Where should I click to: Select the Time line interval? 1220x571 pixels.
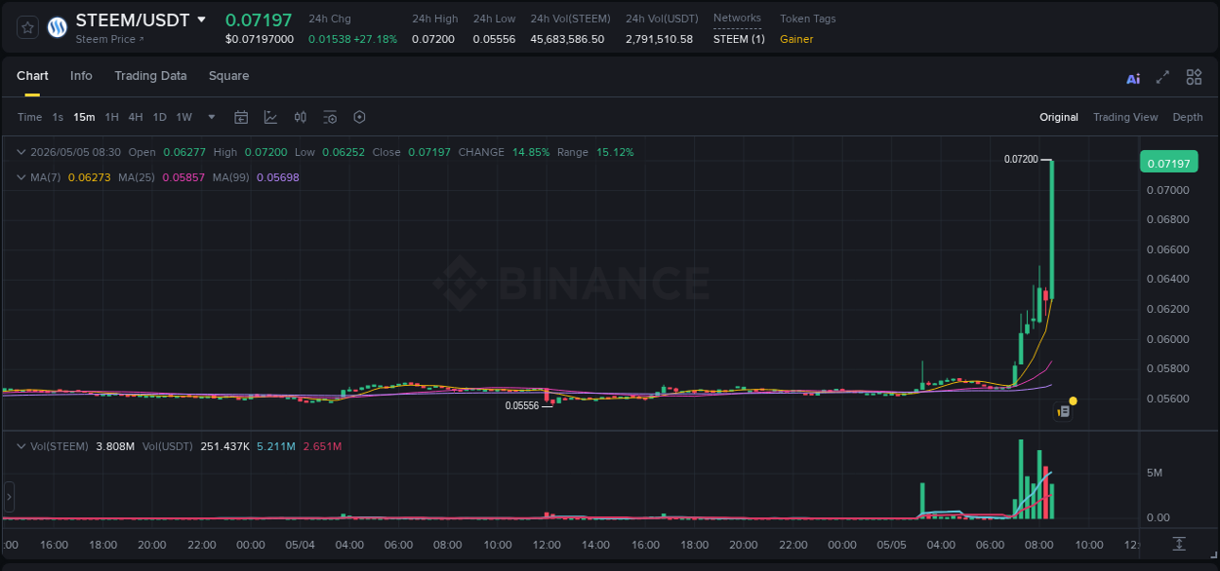click(x=29, y=117)
